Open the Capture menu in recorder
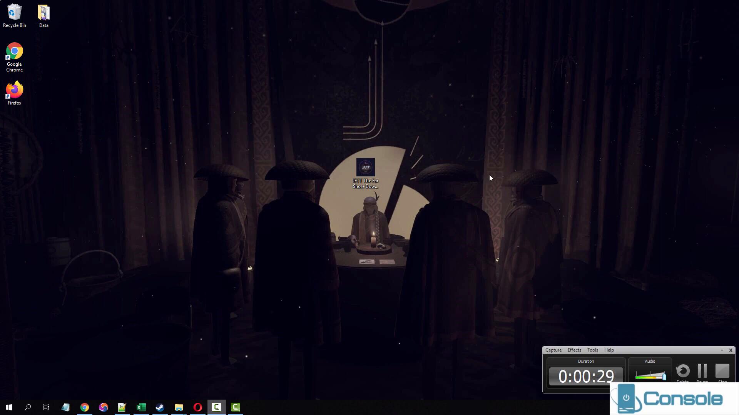The image size is (739, 415). [553, 350]
